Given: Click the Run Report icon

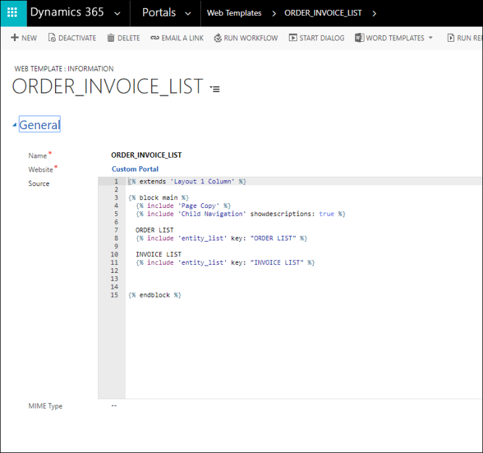Looking at the screenshot, I should click(451, 38).
